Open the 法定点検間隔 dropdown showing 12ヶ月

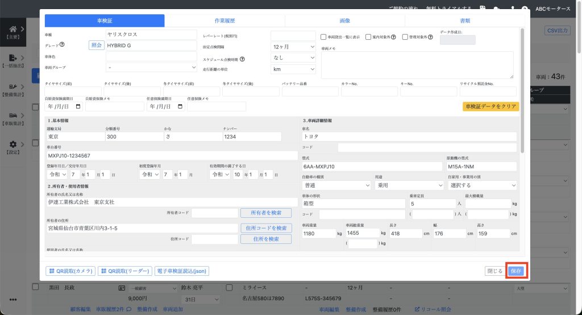pyautogui.click(x=293, y=47)
